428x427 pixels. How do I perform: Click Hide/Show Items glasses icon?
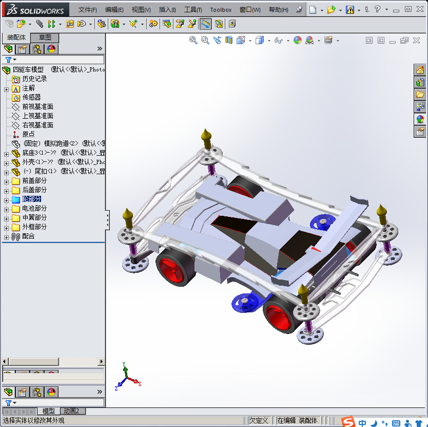coord(279,41)
